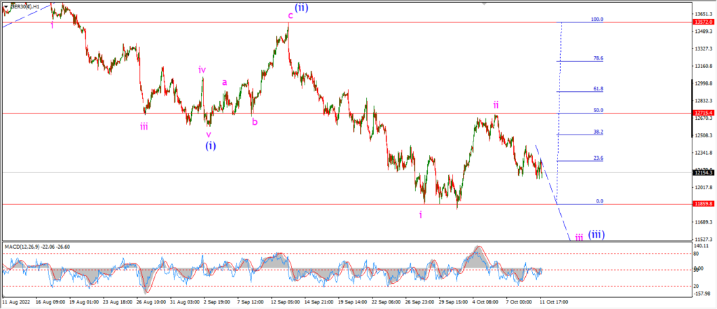Click the current price tag 12154.3
Image resolution: width=717 pixels, height=309 pixels.
(x=702, y=172)
